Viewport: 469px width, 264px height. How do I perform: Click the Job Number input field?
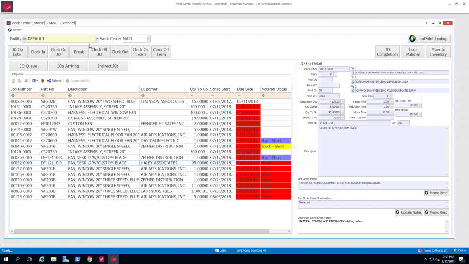(x=333, y=69)
